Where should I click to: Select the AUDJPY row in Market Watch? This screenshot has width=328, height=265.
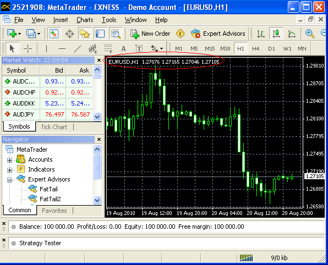point(47,114)
